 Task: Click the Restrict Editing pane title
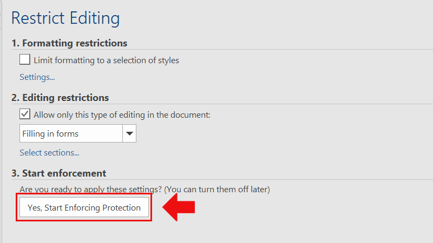coord(65,18)
